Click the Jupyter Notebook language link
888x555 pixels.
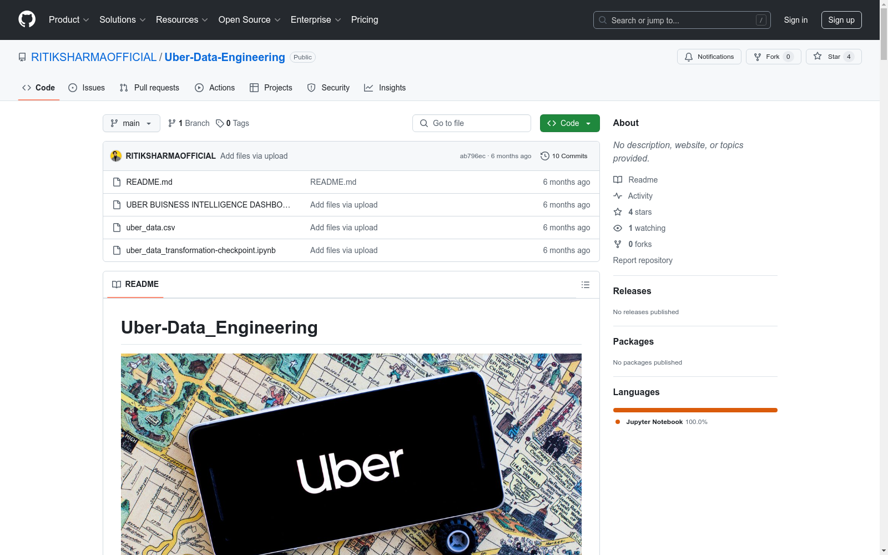(662, 422)
